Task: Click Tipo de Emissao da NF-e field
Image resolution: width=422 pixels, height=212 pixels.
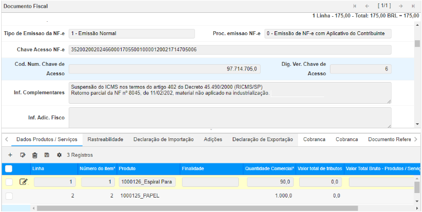Action: tap(132, 33)
